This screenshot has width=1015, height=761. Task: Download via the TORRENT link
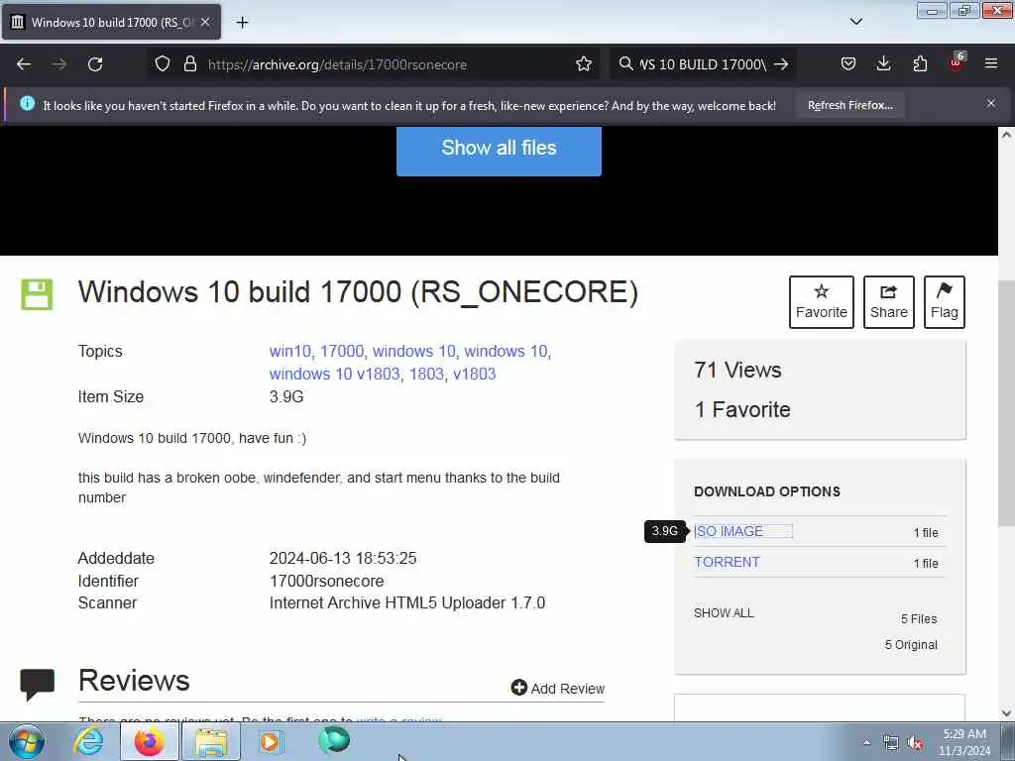[x=727, y=563]
